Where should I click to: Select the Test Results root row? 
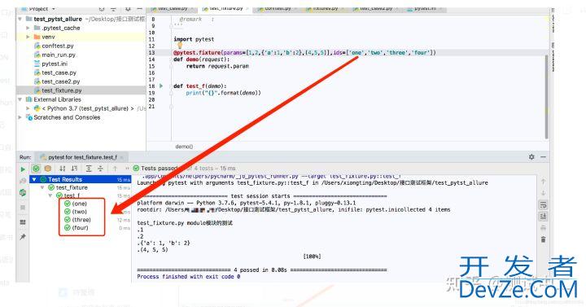pos(81,179)
